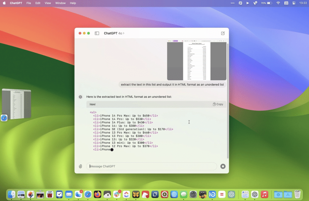Open Messages from the Dock

184,194
